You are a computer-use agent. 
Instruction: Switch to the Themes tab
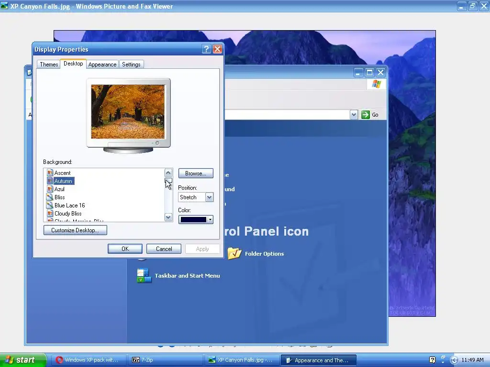(49, 65)
